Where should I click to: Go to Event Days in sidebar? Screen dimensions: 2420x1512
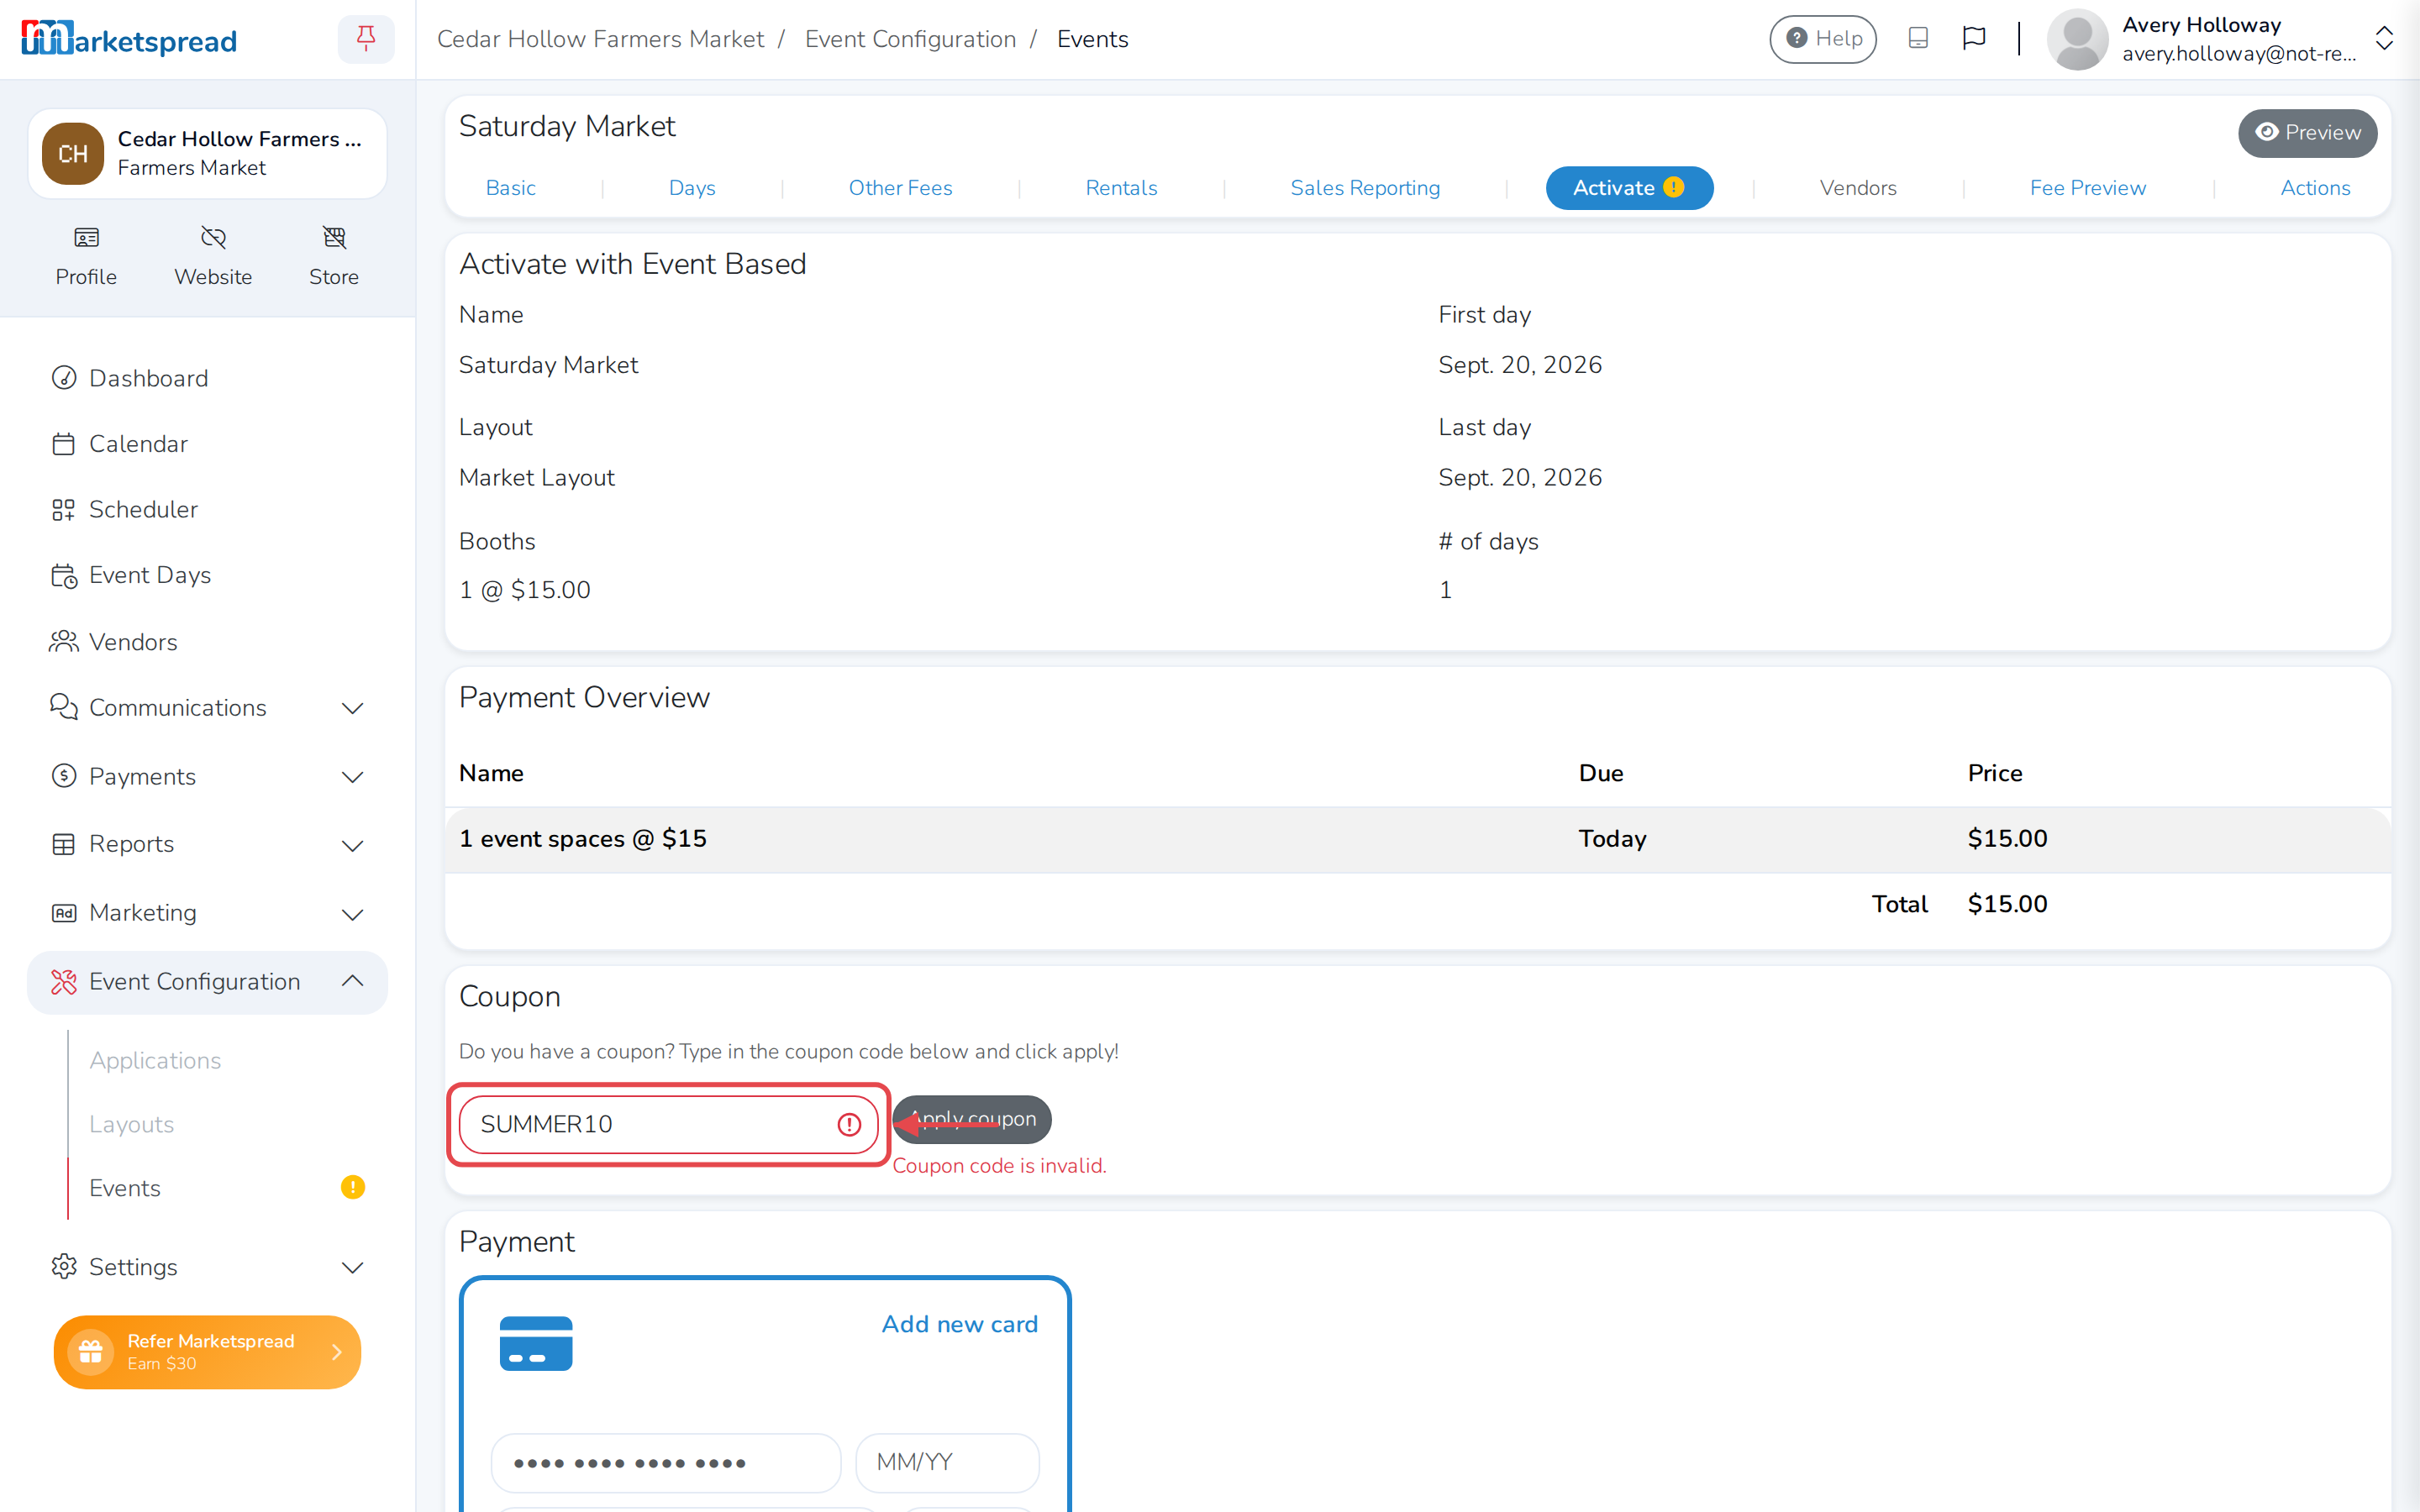[207, 575]
